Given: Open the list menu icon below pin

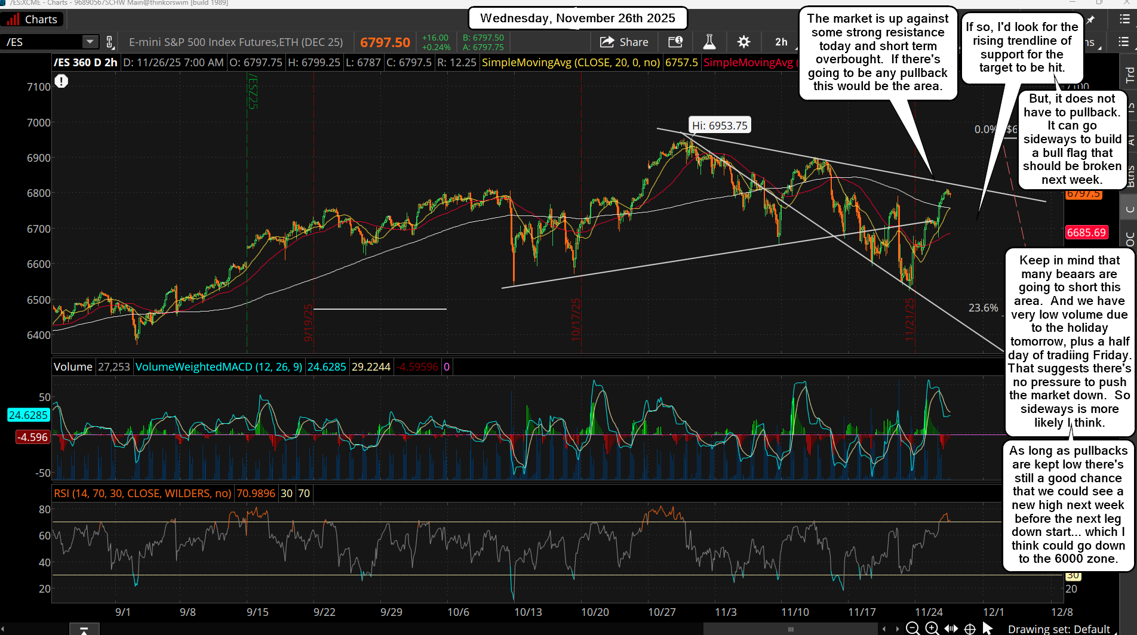Looking at the screenshot, I should (x=1123, y=42).
